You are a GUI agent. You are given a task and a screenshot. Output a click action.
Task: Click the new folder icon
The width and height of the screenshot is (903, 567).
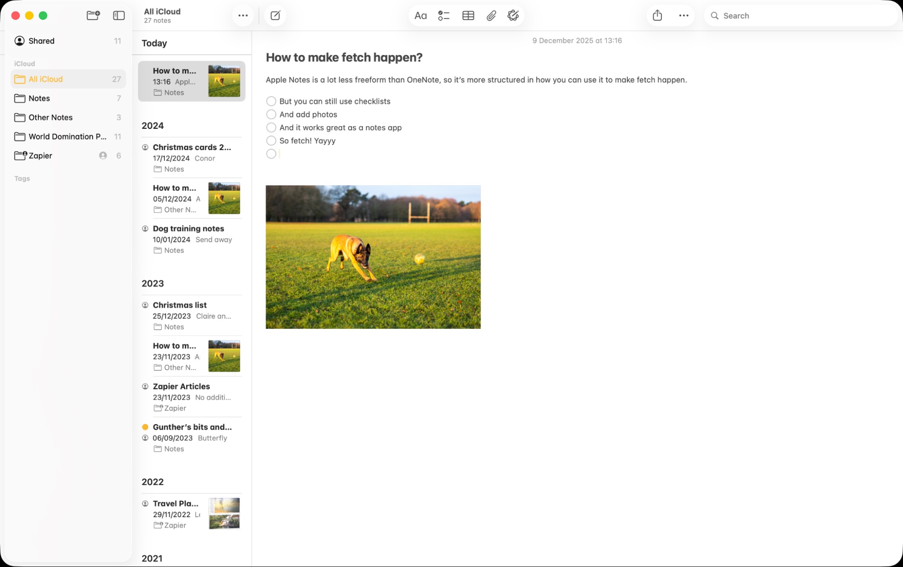pos(93,15)
